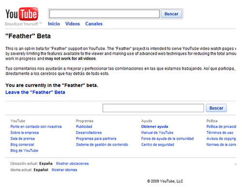
Task: Click the Programas footer column heading
Action: [85, 121]
